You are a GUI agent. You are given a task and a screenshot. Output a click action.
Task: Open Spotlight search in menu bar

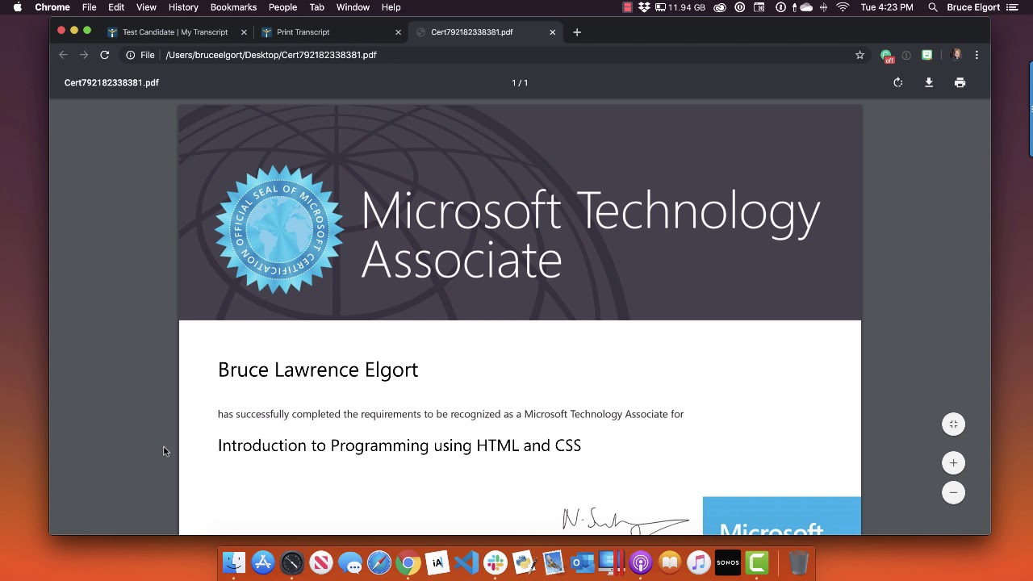[x=933, y=7]
